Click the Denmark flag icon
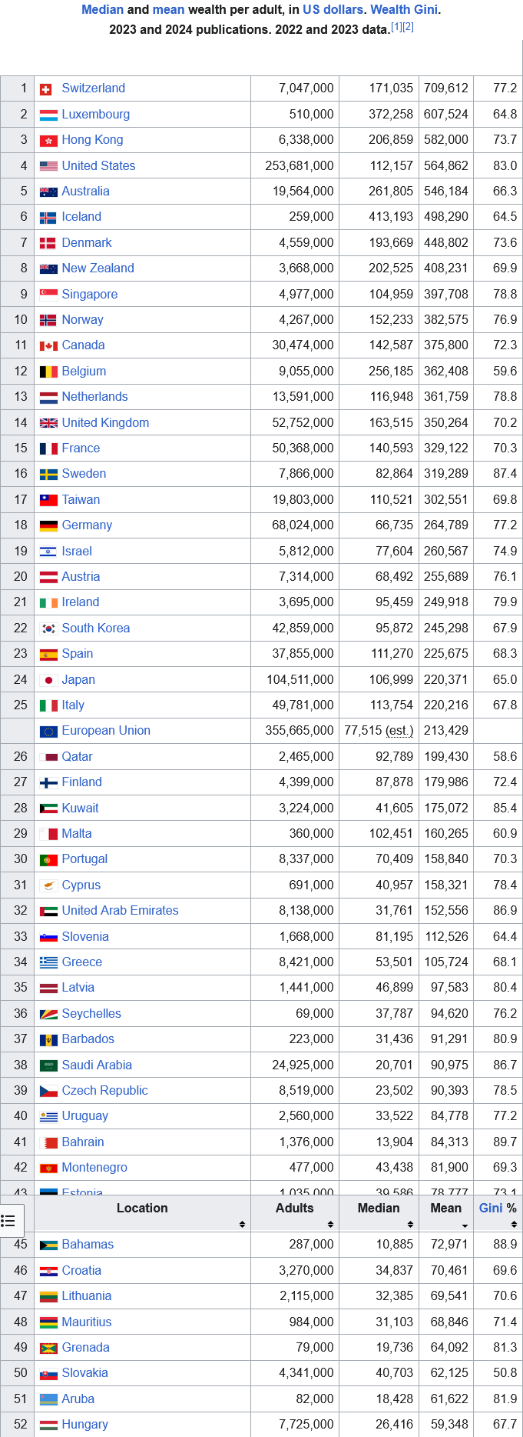Screen dimensions: 523x1437 click(48, 243)
